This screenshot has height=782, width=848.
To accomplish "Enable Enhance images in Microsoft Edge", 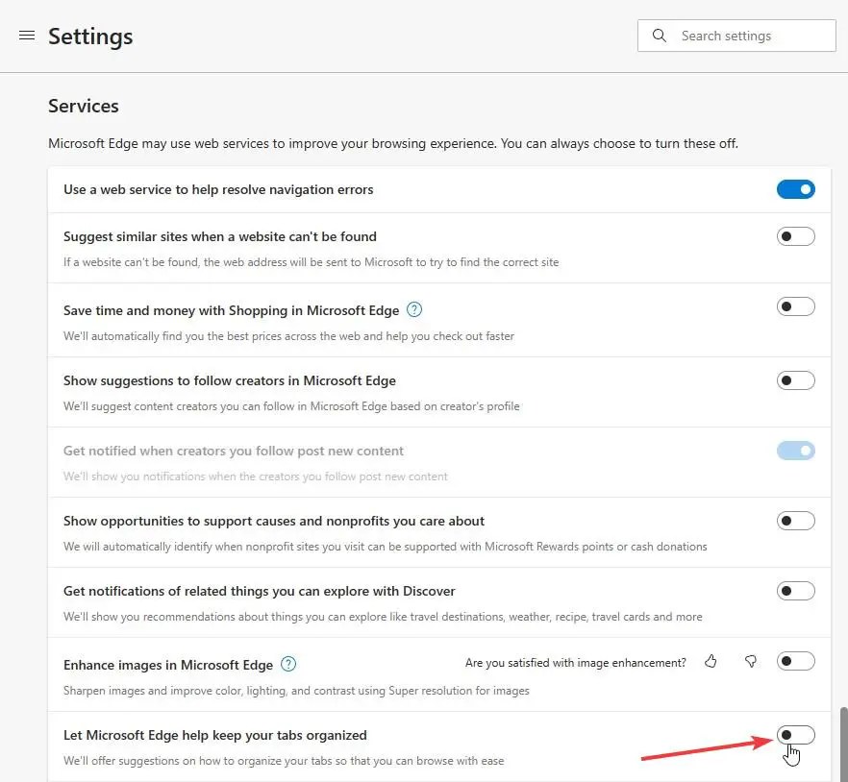I will pyautogui.click(x=795, y=661).
